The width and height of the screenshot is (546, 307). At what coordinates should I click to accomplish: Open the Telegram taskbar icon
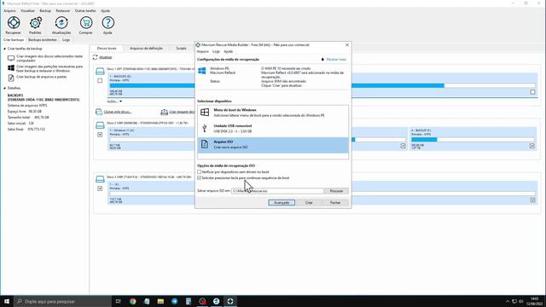point(174,301)
